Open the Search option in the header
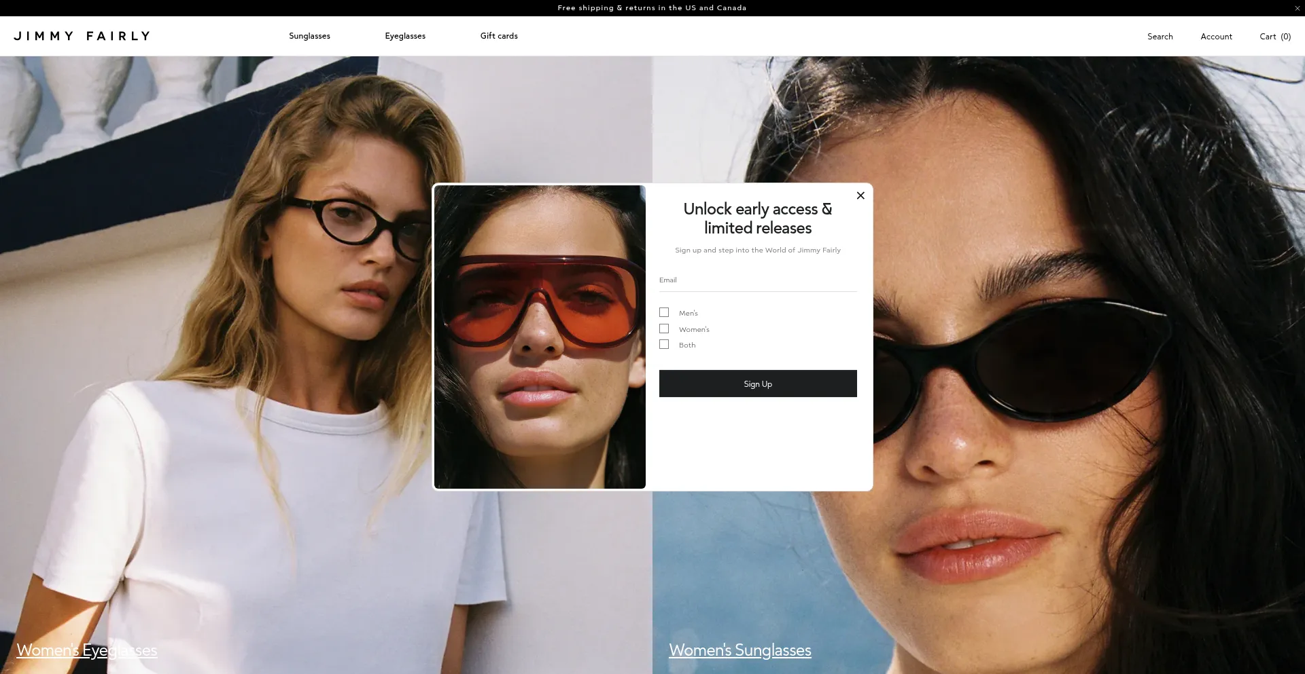 tap(1160, 37)
